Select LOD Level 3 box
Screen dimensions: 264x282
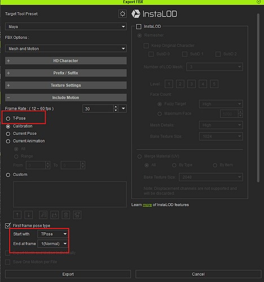coord(191,84)
